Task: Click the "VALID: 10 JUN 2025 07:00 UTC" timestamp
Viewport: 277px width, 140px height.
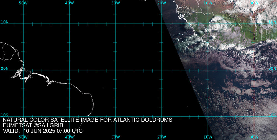Action: [x=43, y=131]
